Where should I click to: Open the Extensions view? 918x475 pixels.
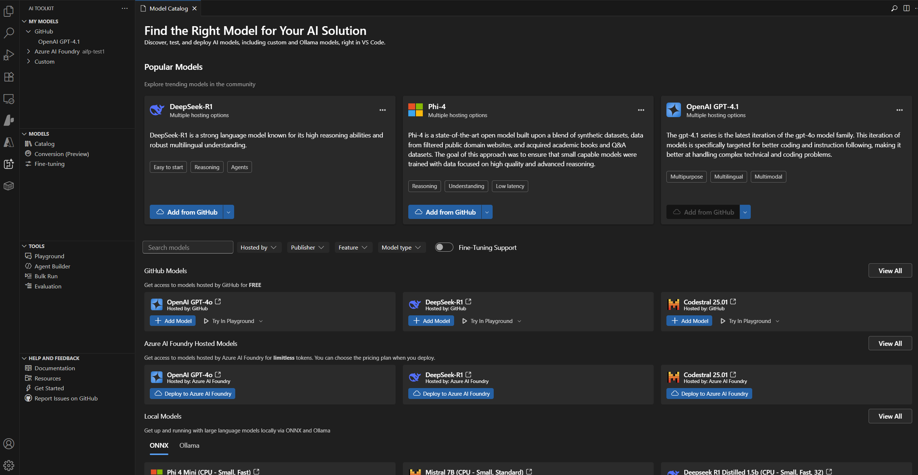(x=8, y=77)
